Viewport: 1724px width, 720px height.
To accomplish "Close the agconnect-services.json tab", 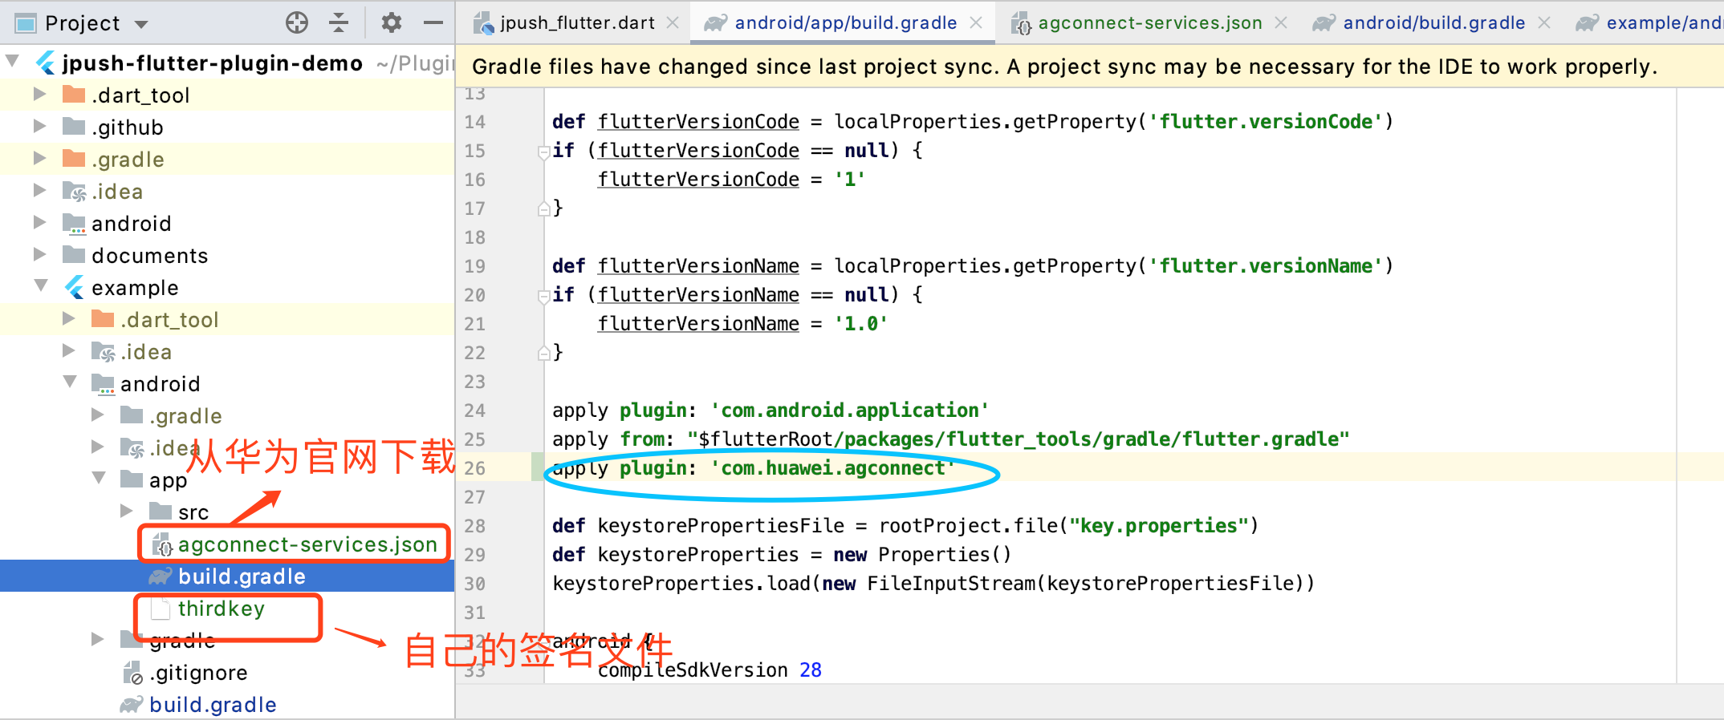I will click(x=1281, y=23).
